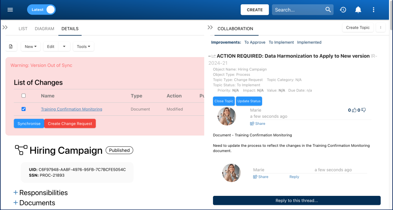Click Marie's avatar on the first post
Screen dimensions: 393x210
point(227,117)
